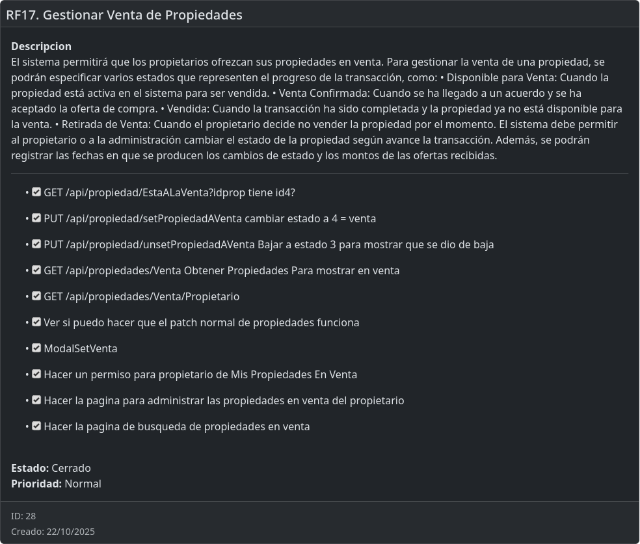Toggle the ModalSetVenta checkbox
This screenshot has width=640, height=544.
point(36,348)
